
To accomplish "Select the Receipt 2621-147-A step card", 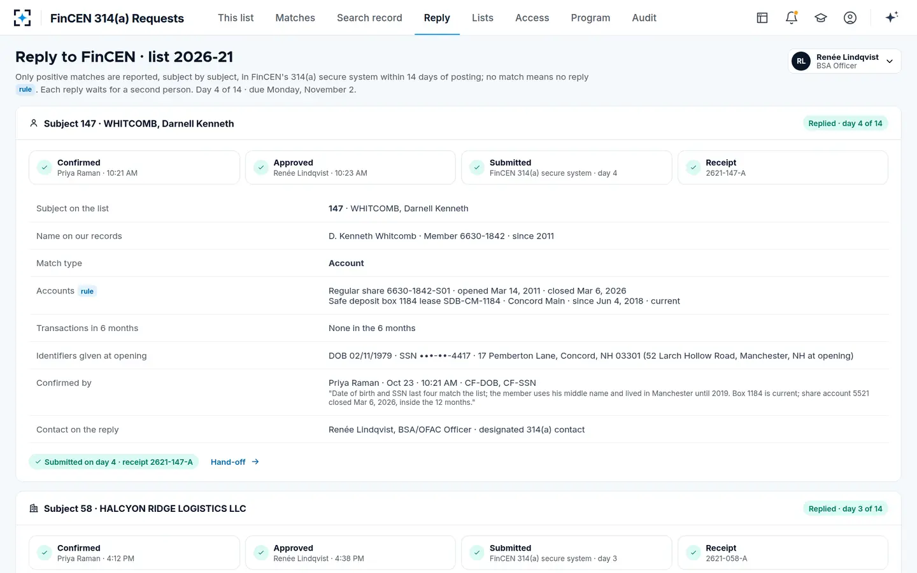I will (x=783, y=167).
